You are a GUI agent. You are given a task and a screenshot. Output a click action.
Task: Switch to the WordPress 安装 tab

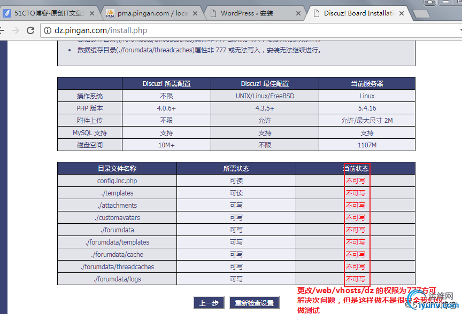point(255,13)
